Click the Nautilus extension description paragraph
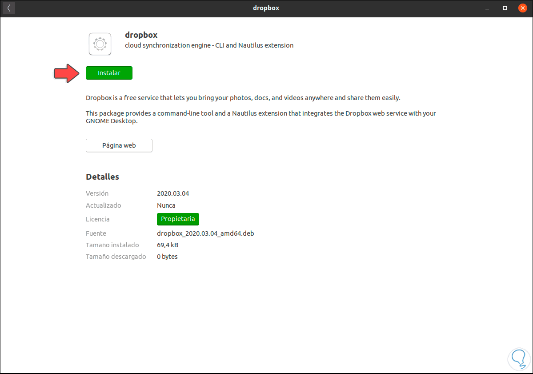Screen dimensions: 533x374 pos(261,117)
